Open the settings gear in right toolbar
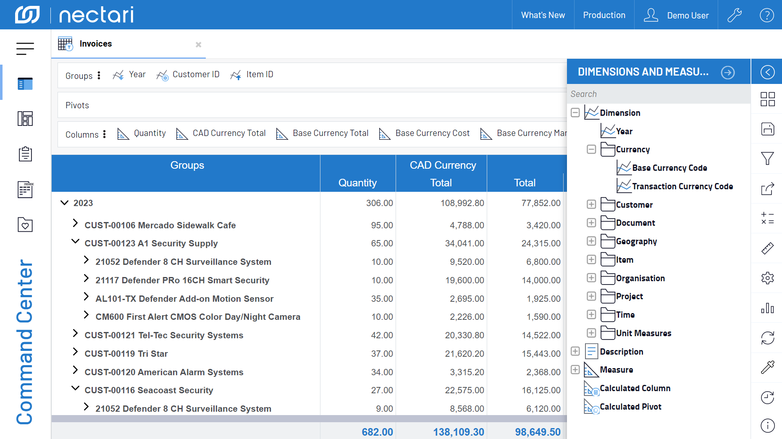 [x=767, y=278]
